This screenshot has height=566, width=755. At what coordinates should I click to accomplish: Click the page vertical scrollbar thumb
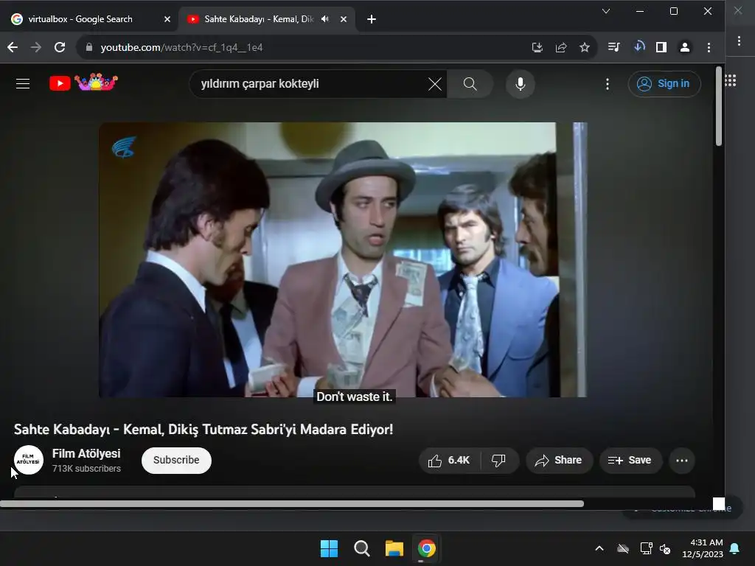tap(719, 106)
